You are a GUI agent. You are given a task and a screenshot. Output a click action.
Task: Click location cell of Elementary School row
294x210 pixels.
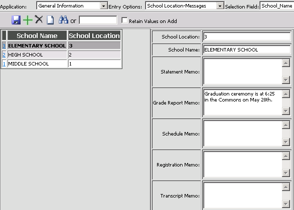pos(94,45)
